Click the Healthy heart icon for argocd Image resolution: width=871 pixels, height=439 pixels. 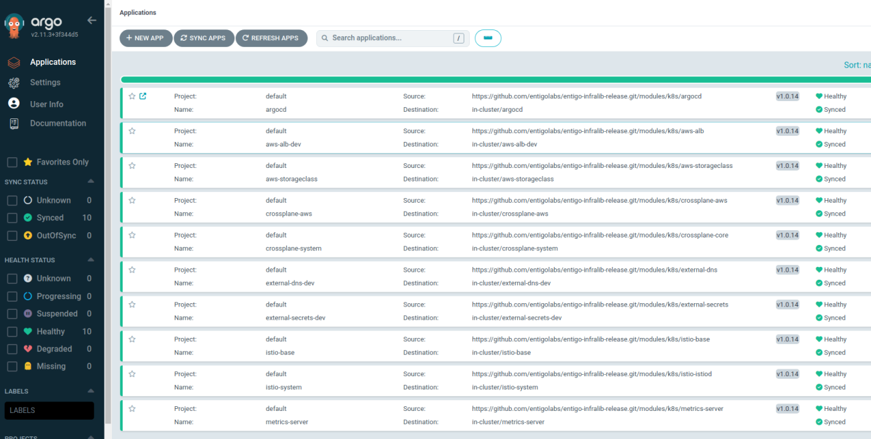click(819, 96)
